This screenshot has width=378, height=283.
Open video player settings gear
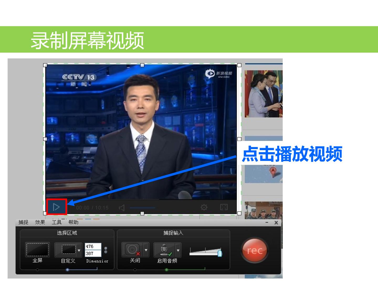pyautogui.click(x=204, y=208)
